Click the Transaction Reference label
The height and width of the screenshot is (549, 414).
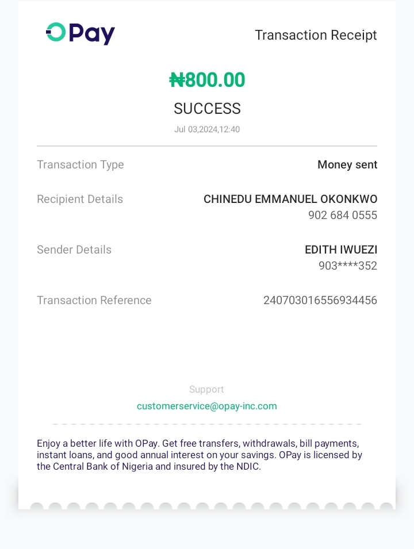point(94,301)
